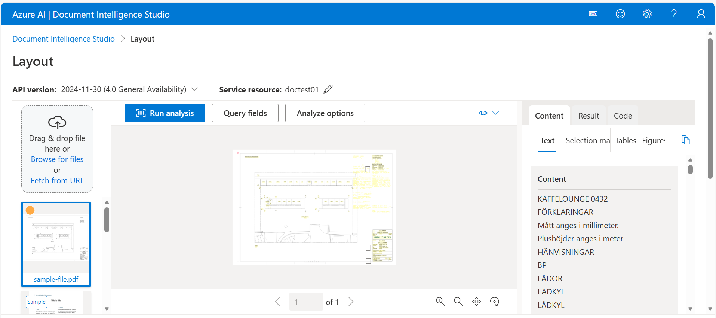Go to Document Intelligence Studio breadcrumb
This screenshot has width=716, height=318.
click(64, 39)
